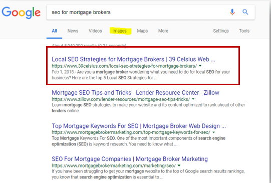Viewport: 271px width, 183px height.
Task: Expand the 39celsius result URL dropdown arrow
Action: [x=200, y=66]
